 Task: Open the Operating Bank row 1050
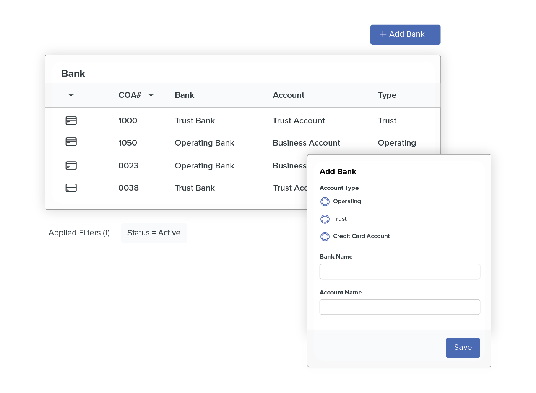pyautogui.click(x=204, y=143)
